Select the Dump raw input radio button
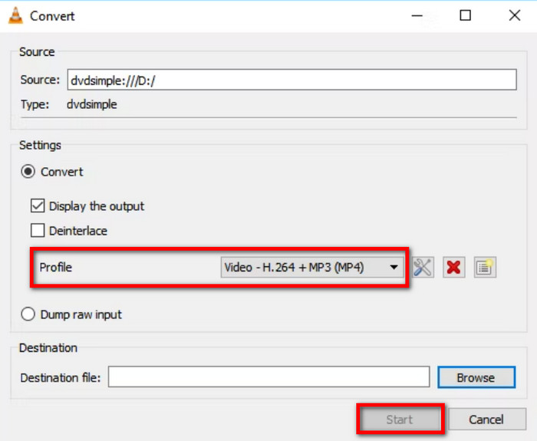 click(28, 314)
